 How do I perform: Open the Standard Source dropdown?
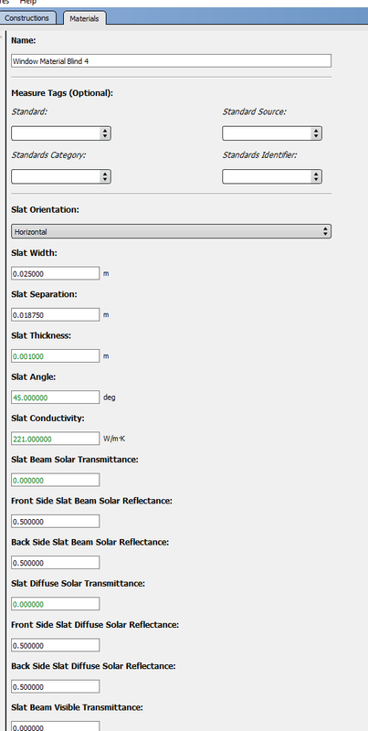272,133
